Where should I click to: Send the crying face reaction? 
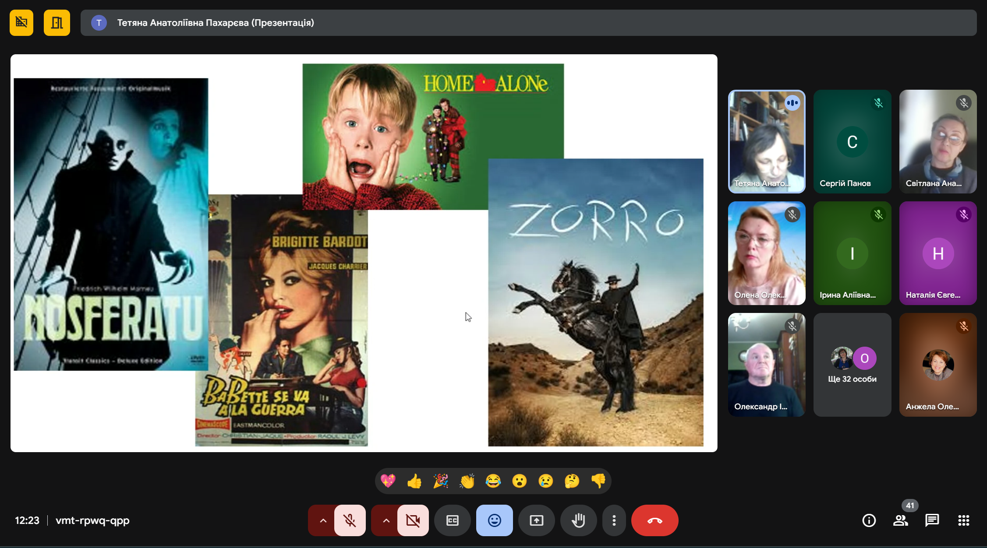click(x=546, y=481)
